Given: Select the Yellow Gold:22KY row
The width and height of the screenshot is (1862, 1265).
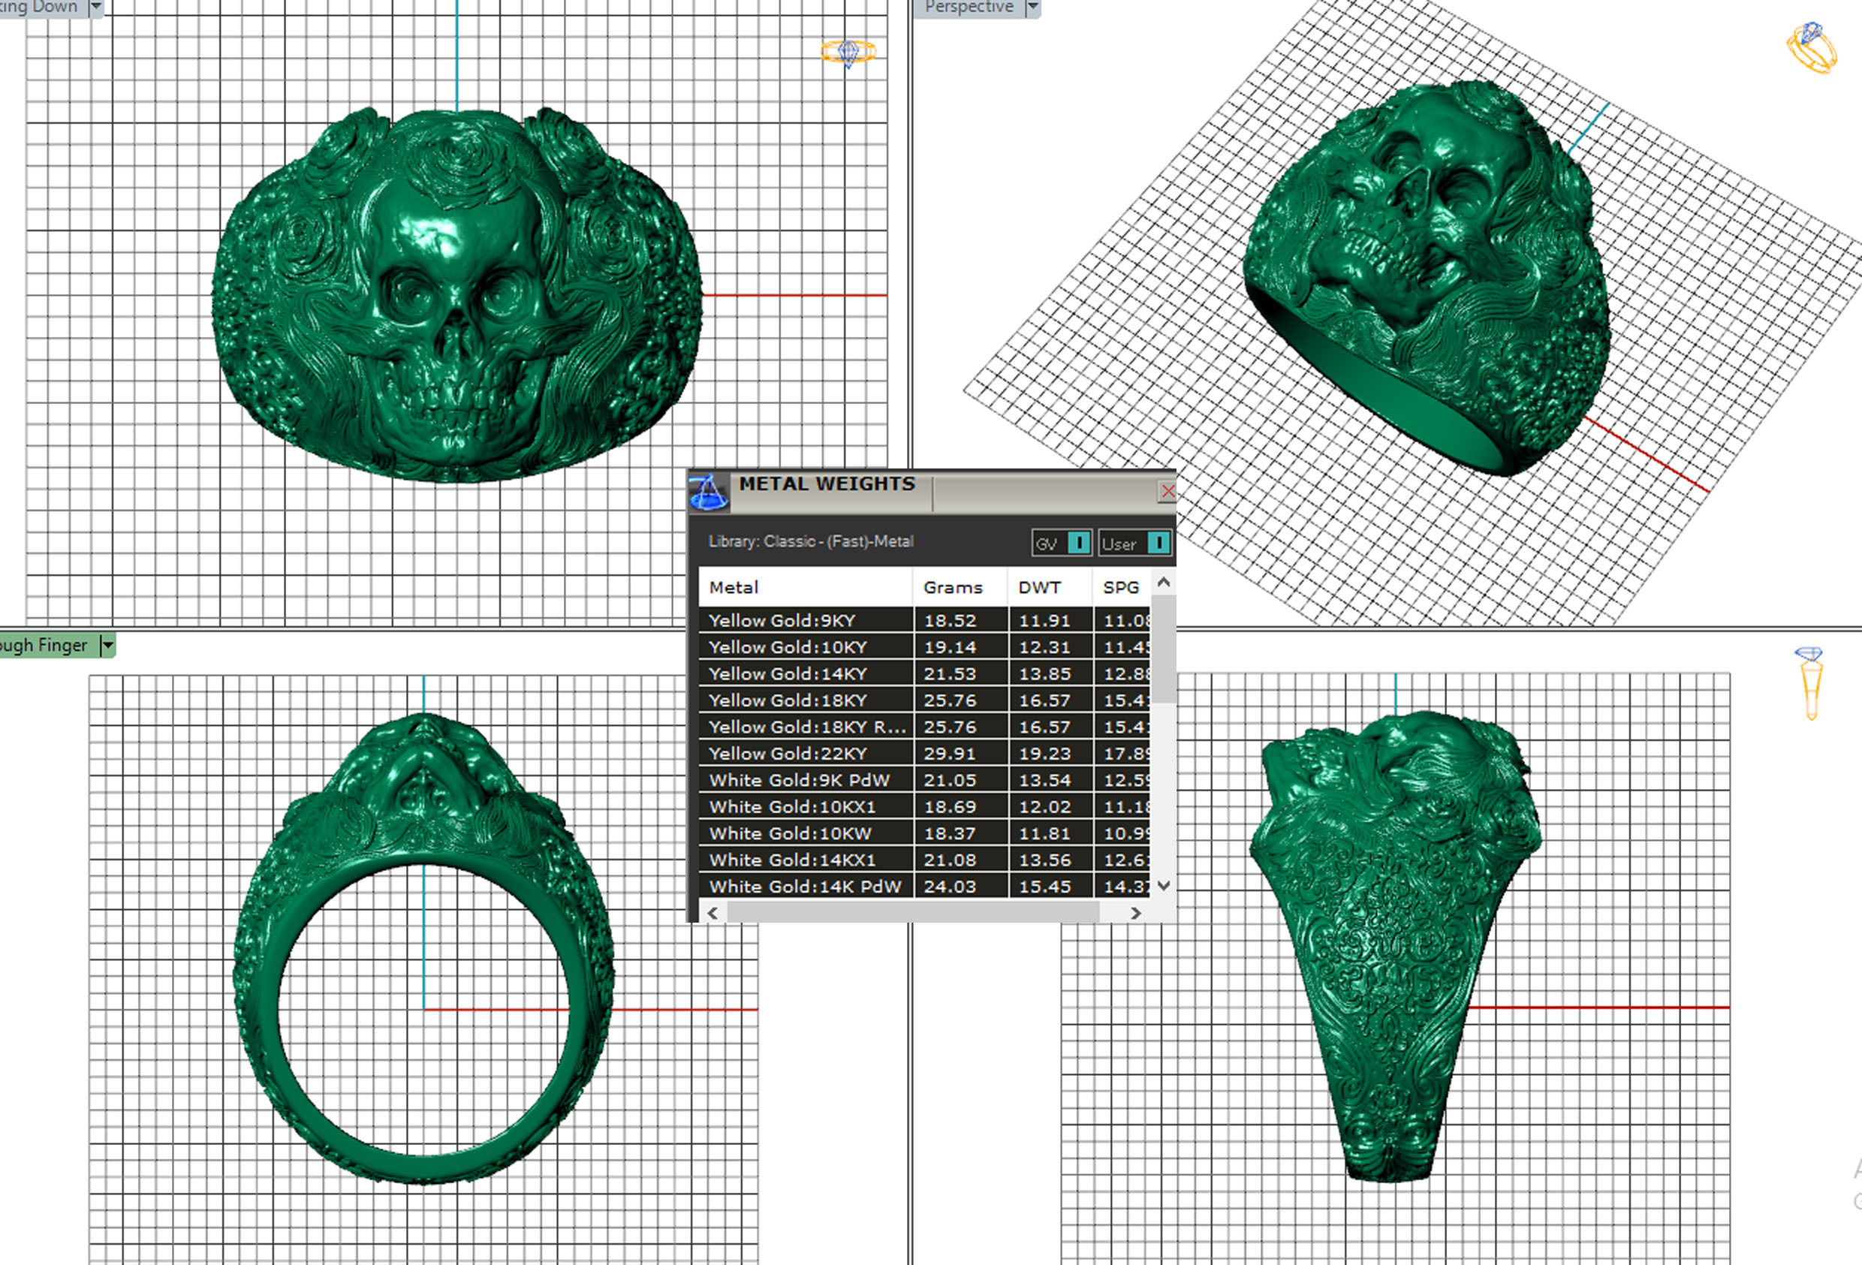Looking at the screenshot, I should 924,753.
